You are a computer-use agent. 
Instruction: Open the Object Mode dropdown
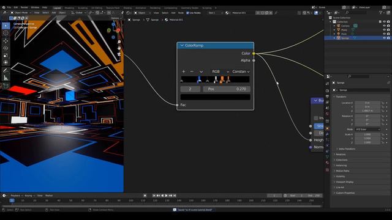point(21,12)
